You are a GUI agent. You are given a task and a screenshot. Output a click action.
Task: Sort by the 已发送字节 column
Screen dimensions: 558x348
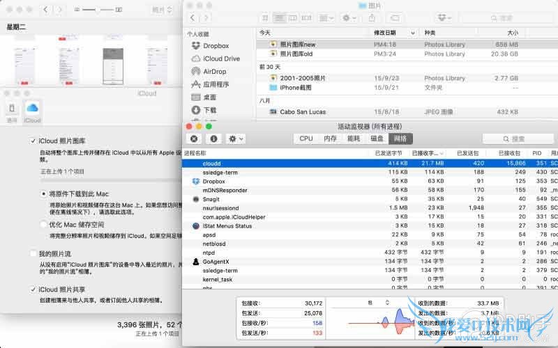tap(389, 153)
